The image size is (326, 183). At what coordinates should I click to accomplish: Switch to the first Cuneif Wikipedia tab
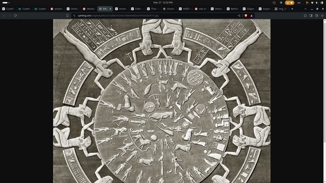coord(8,9)
